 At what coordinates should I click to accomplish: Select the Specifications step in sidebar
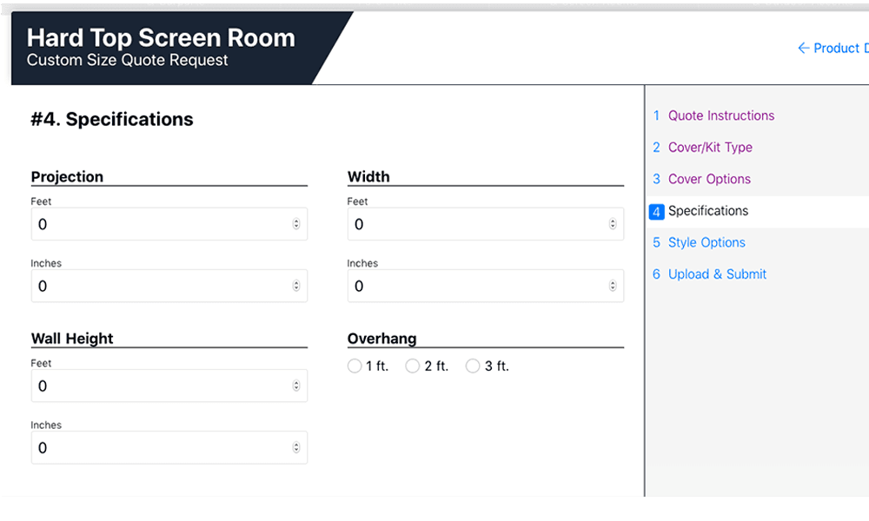pyautogui.click(x=707, y=211)
